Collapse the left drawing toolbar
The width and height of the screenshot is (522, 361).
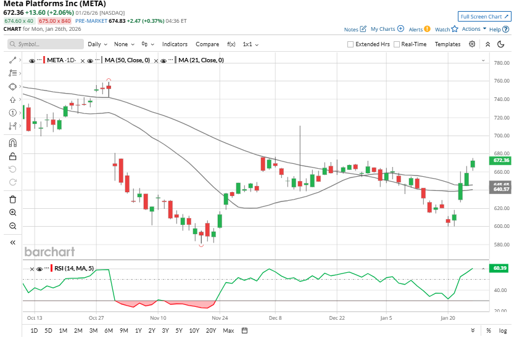click(x=13, y=242)
